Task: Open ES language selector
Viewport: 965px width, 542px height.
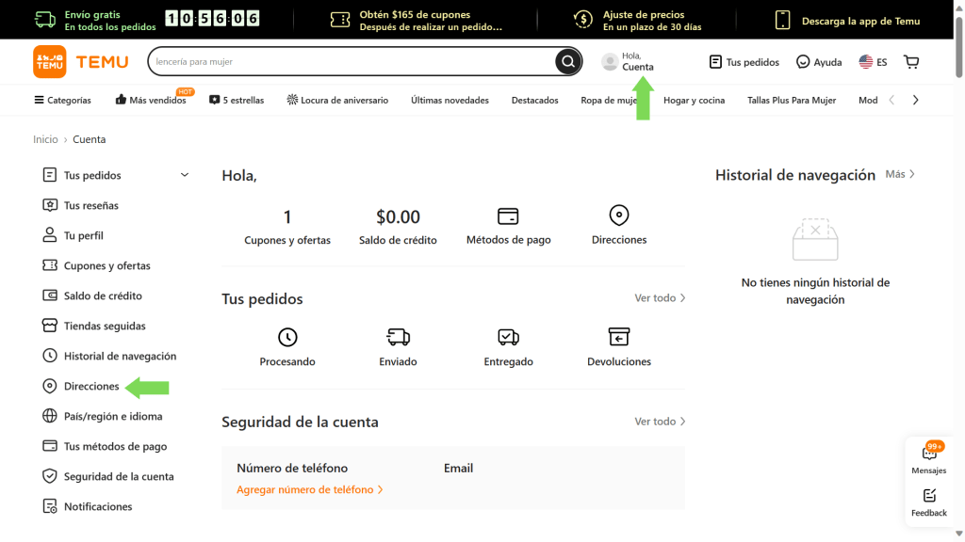Action: click(873, 62)
